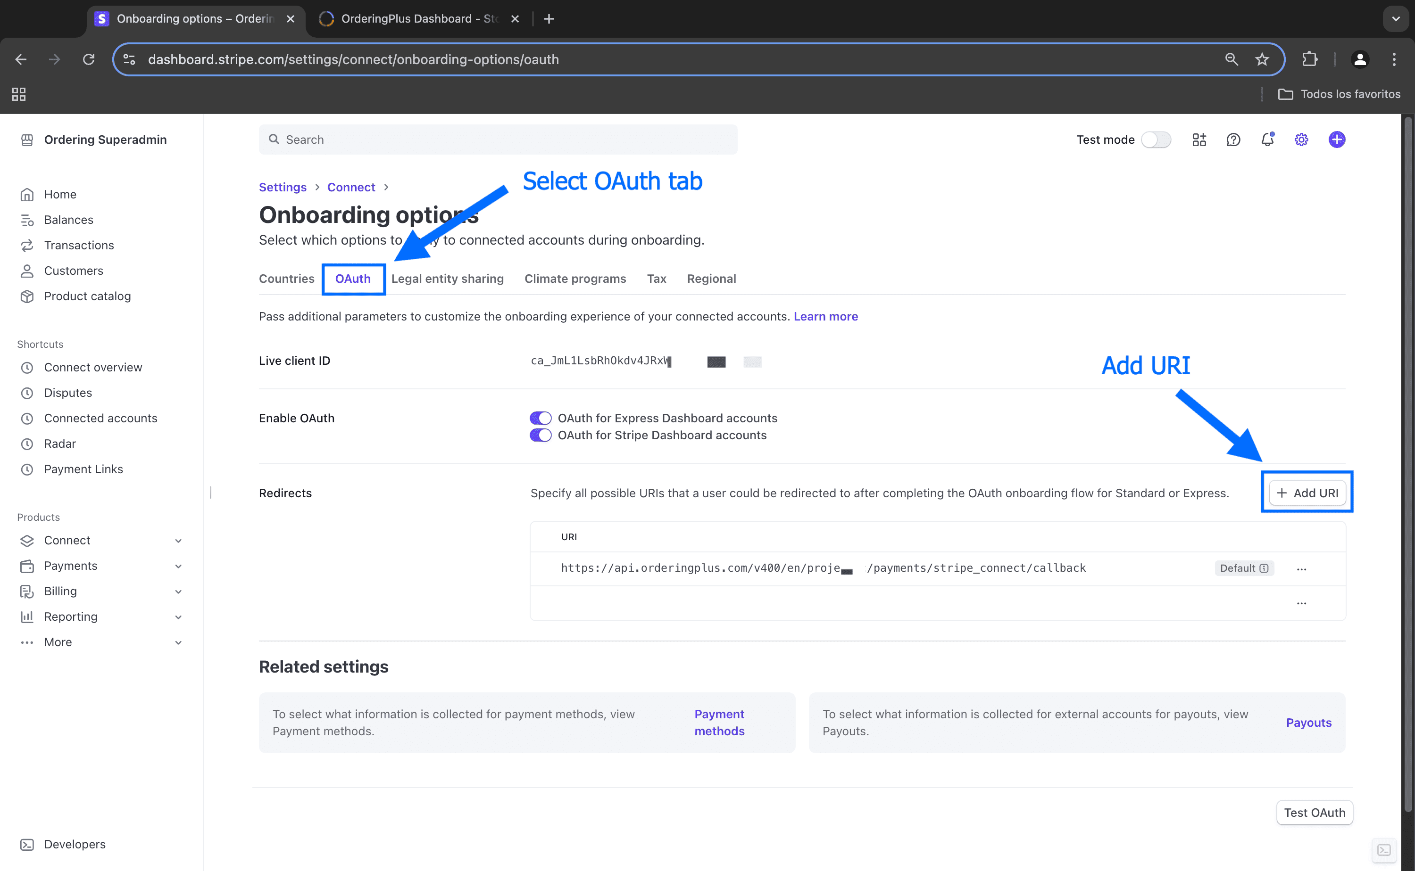Switch to the Regional tab
This screenshot has width=1415, height=871.
click(711, 278)
